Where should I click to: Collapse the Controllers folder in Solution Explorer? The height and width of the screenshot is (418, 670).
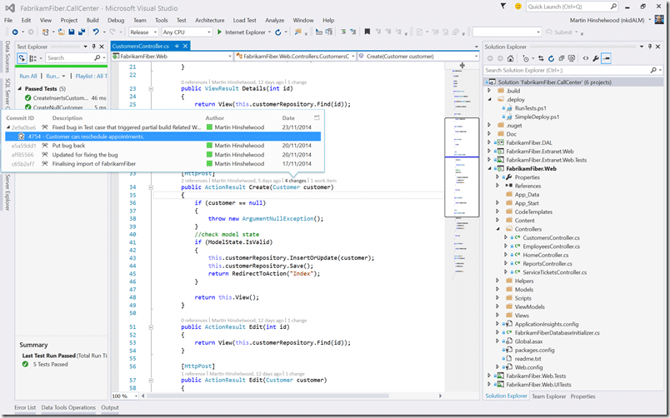pyautogui.click(x=497, y=229)
